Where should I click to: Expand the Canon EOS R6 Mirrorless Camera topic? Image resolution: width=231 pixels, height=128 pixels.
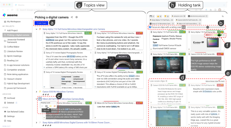(36, 91)
